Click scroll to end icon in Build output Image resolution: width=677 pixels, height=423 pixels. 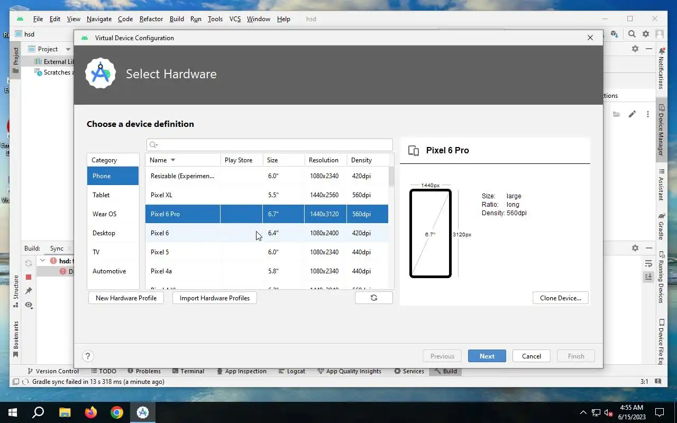(x=648, y=277)
